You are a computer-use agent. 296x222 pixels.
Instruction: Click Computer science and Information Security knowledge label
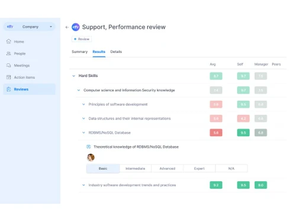(x=129, y=90)
